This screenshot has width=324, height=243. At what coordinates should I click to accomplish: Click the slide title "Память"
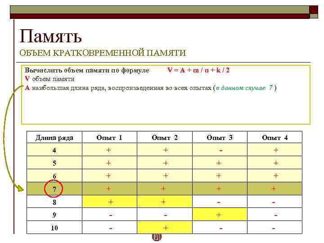(50, 36)
